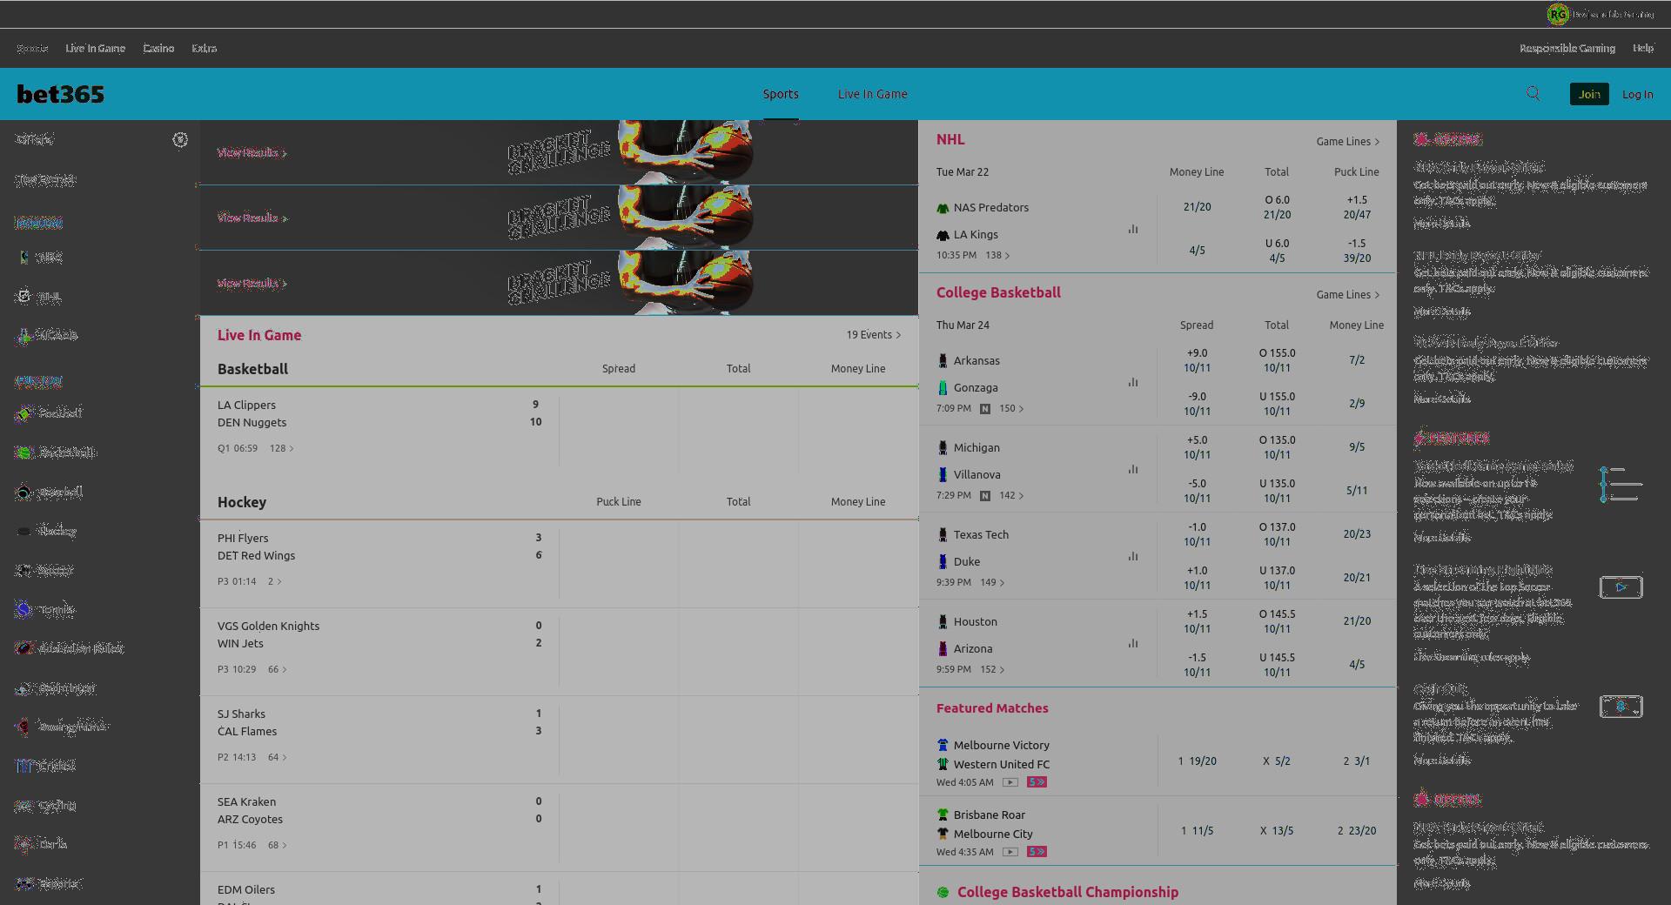This screenshot has width=1671, height=905.
Task: Select Gonzaga money line 2/9
Action: pyautogui.click(x=1357, y=404)
